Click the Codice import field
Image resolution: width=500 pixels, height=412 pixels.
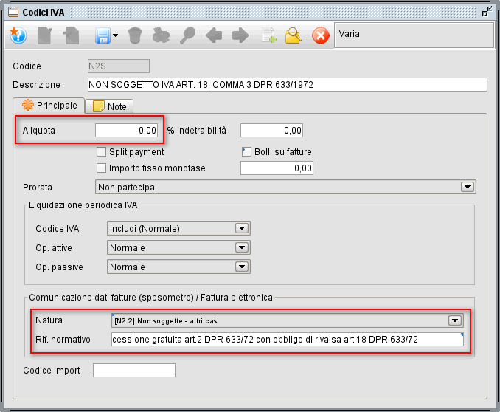coord(134,370)
